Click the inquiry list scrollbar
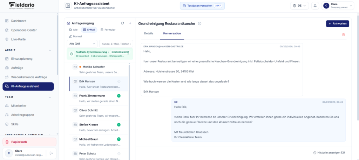This screenshot has width=359, height=160. tap(129, 112)
